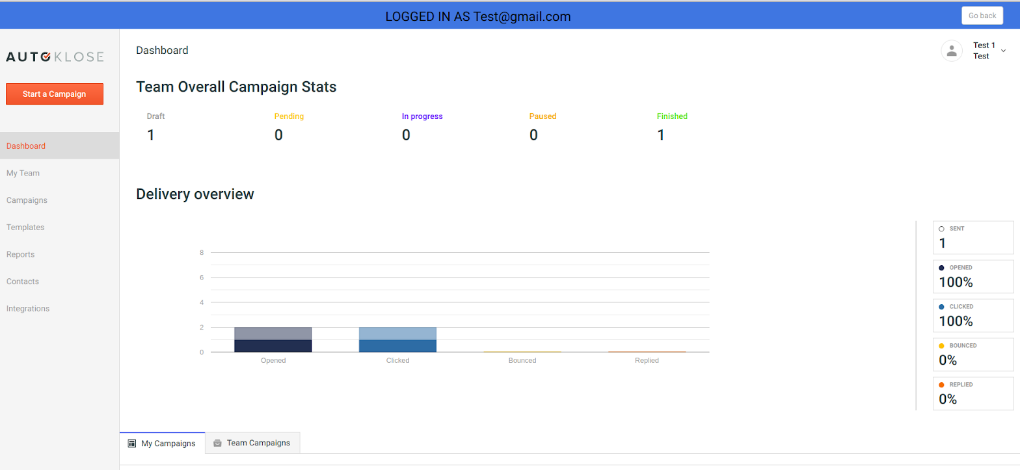Click the Paused stat label
Viewport: 1020px width, 470px height.
pyautogui.click(x=543, y=116)
